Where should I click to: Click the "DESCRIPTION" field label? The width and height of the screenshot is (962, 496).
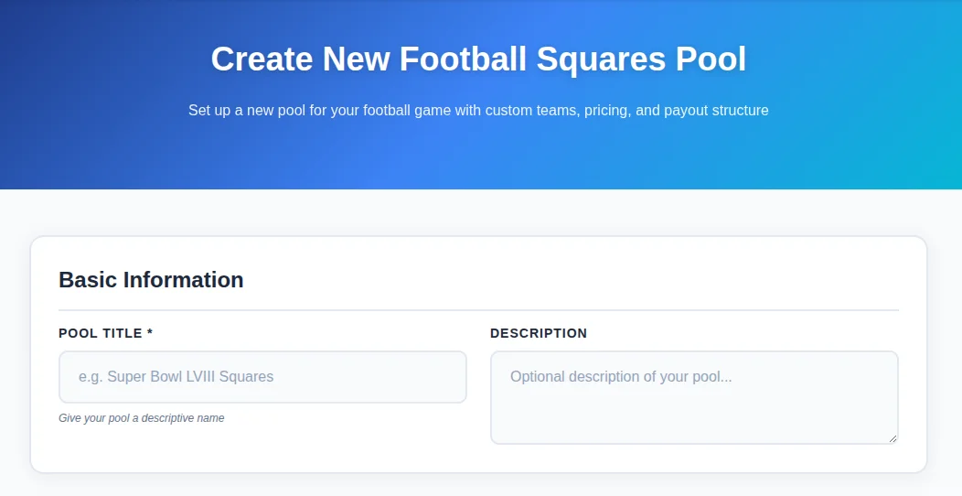point(539,333)
